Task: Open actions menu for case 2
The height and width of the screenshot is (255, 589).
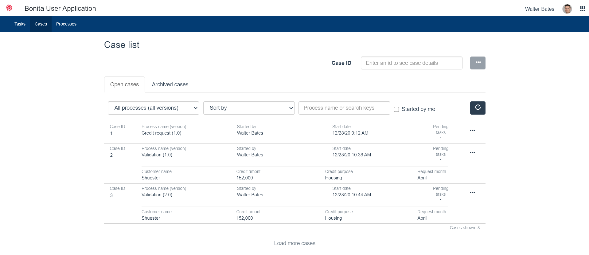Action: coord(472,152)
